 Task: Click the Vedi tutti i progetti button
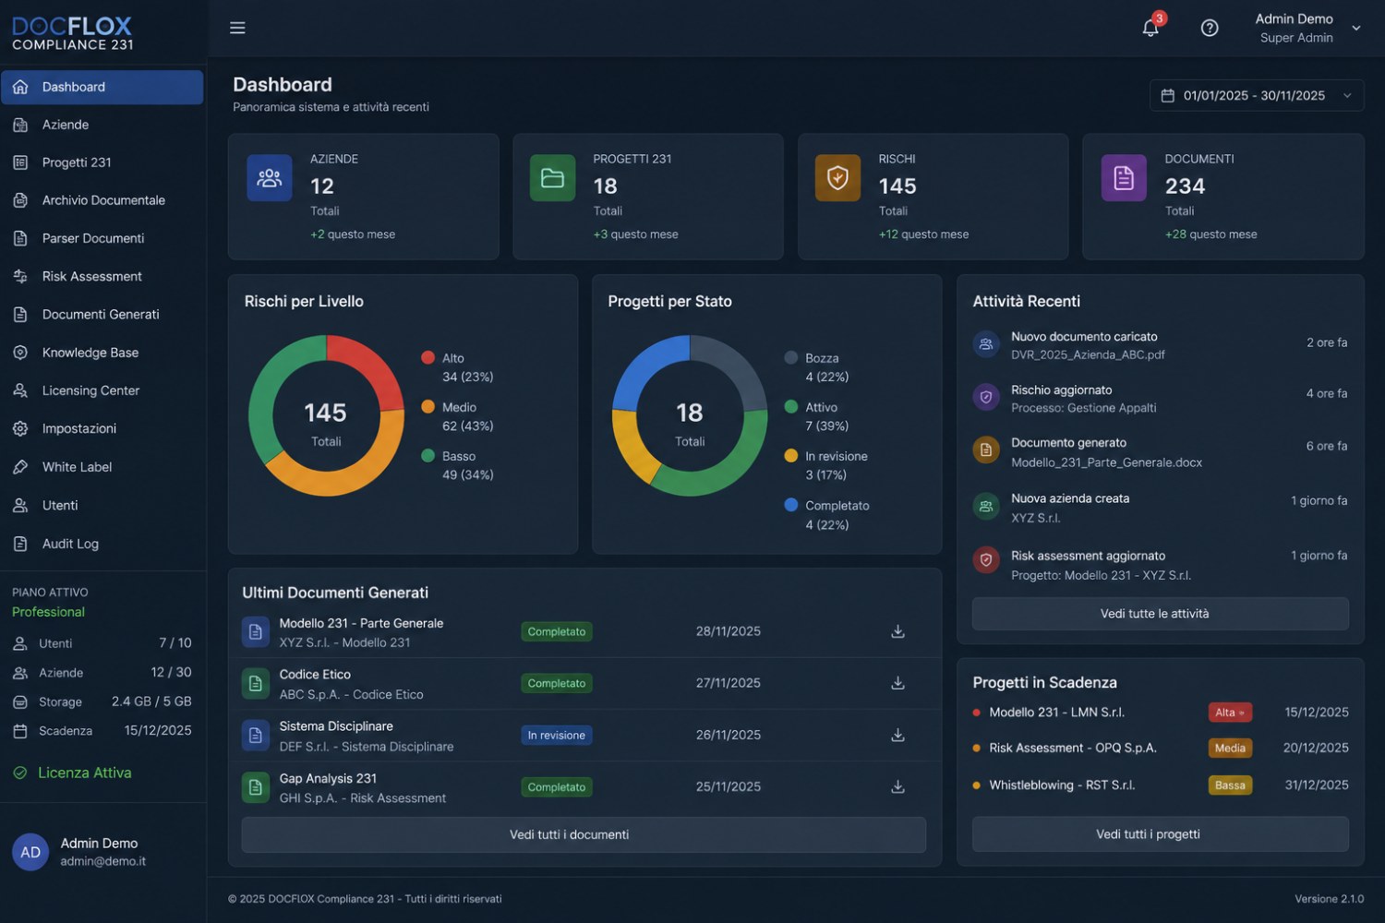1160,834
